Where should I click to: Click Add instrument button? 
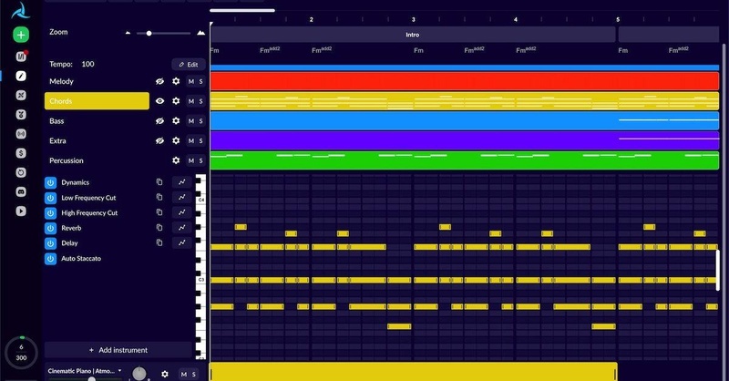coord(118,350)
